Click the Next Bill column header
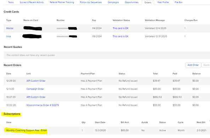The image size is (210, 138). point(201,122)
